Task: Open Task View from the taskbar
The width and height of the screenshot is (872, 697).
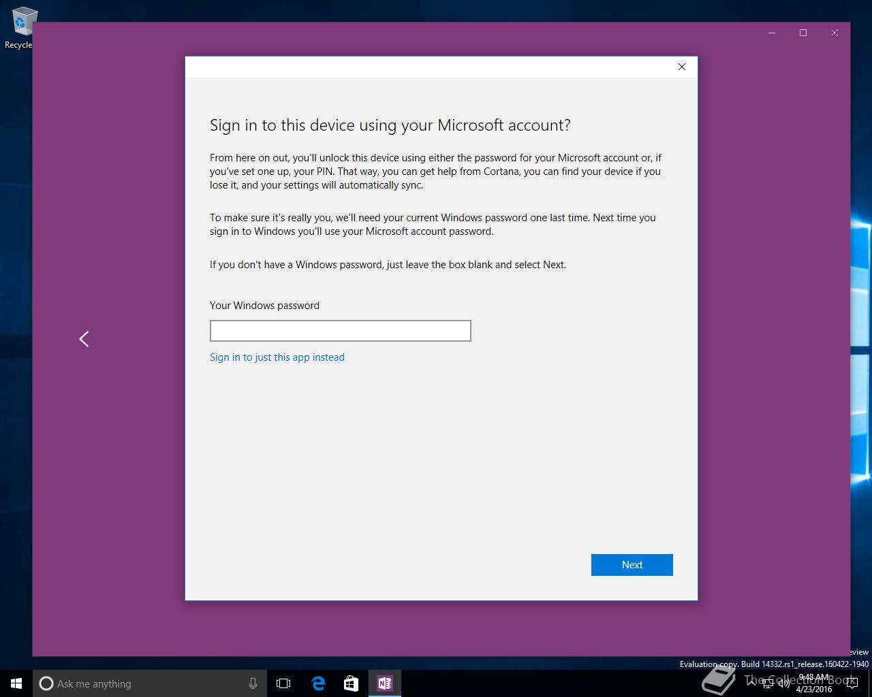Action: point(283,683)
